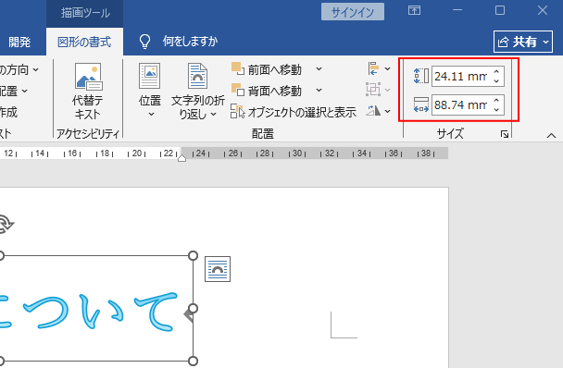The height and width of the screenshot is (368, 563).
Task: Expand the の方向 text direction dropdown
Action: [x=35, y=69]
